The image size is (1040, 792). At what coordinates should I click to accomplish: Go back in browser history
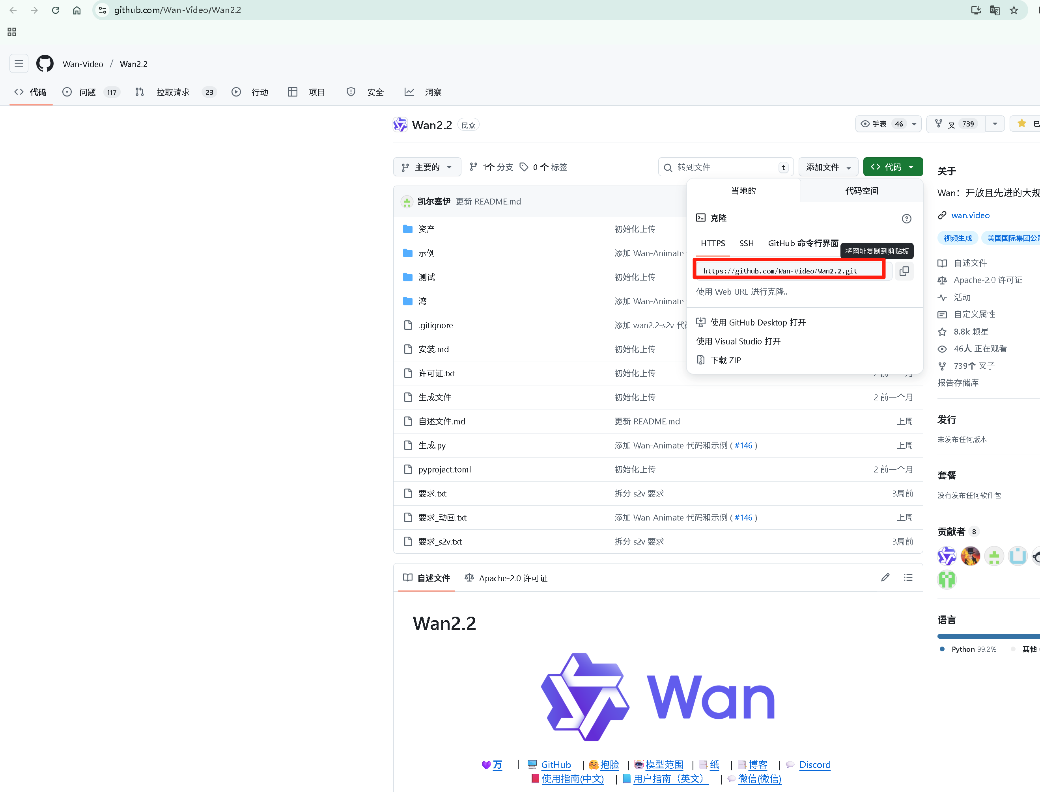[13, 10]
